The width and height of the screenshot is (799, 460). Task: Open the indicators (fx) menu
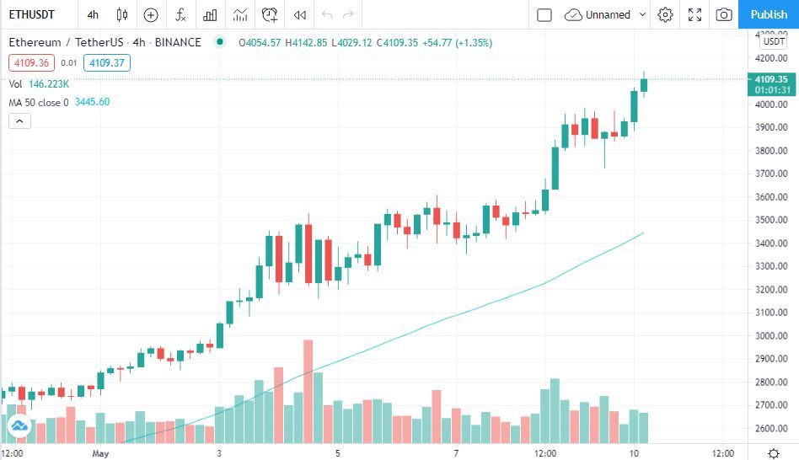[x=180, y=14]
